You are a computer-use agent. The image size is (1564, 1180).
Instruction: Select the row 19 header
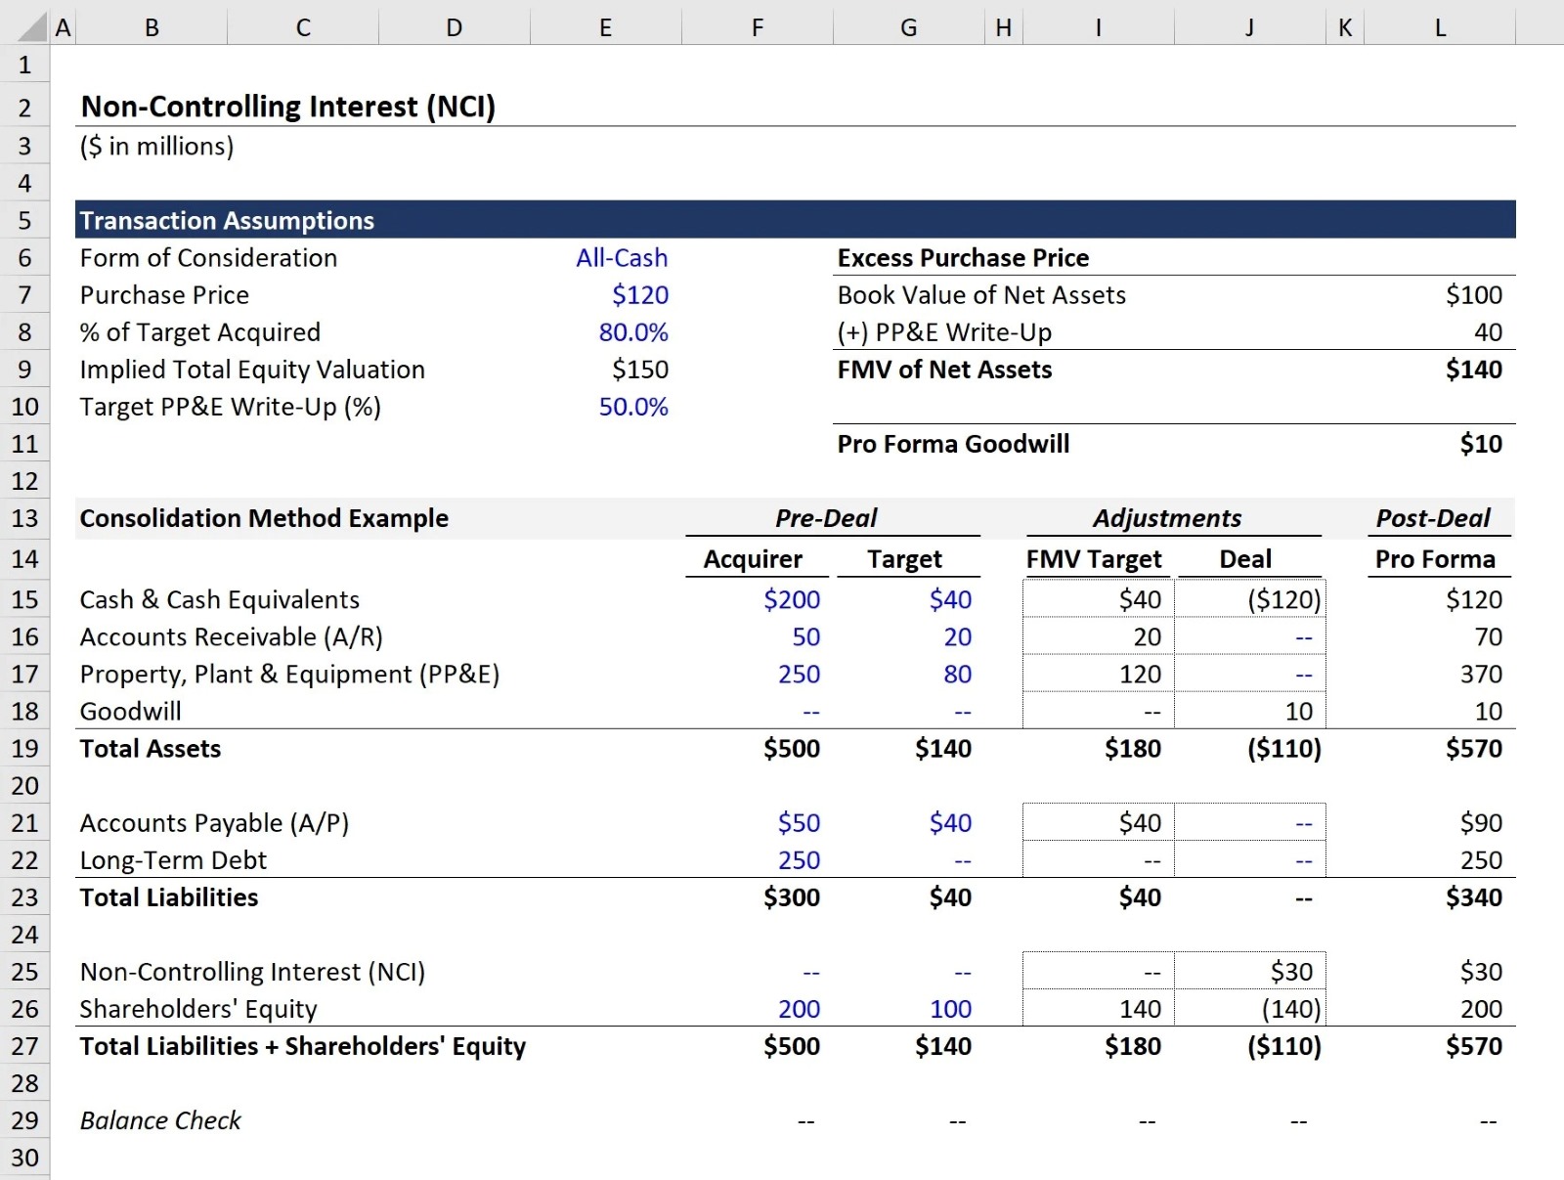pyautogui.click(x=24, y=749)
